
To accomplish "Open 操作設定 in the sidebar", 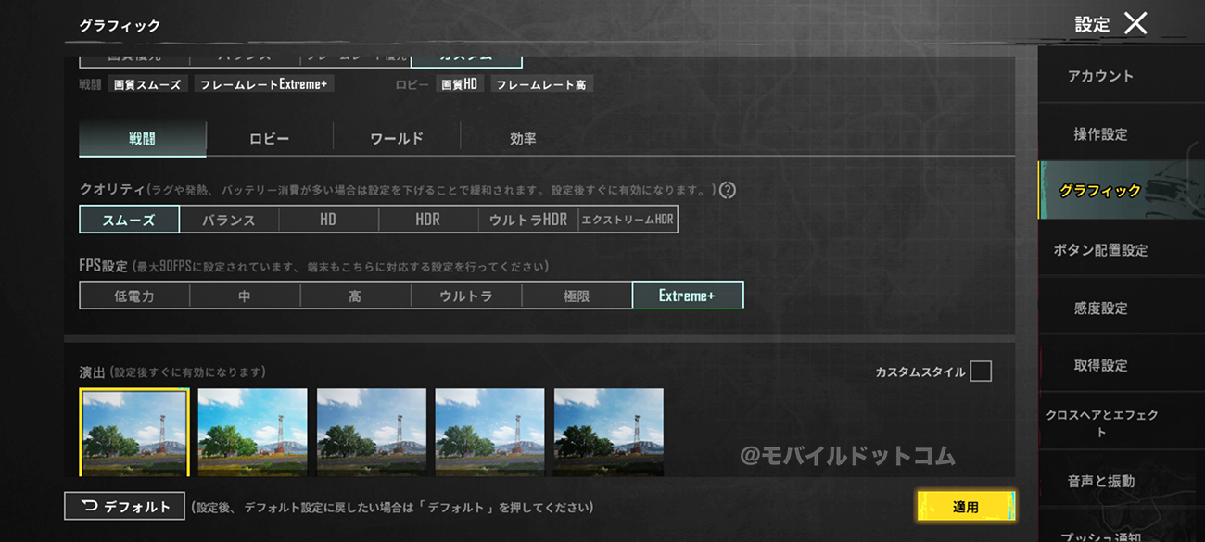I will click(1100, 134).
